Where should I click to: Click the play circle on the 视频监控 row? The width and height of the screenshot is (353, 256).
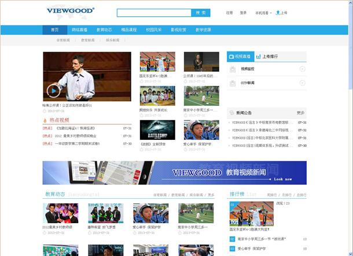pos(302,69)
